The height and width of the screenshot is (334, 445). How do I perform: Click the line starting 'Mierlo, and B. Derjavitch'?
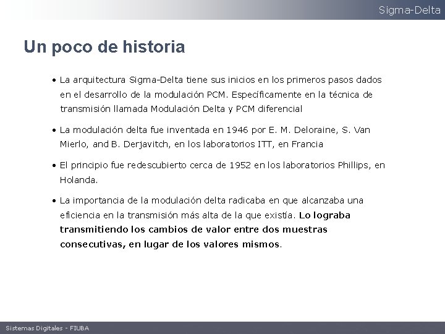pos(192,144)
